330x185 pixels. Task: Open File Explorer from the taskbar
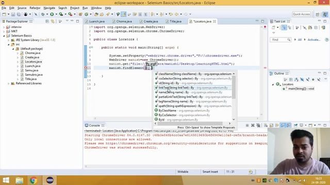pyautogui.click(x=20, y=180)
